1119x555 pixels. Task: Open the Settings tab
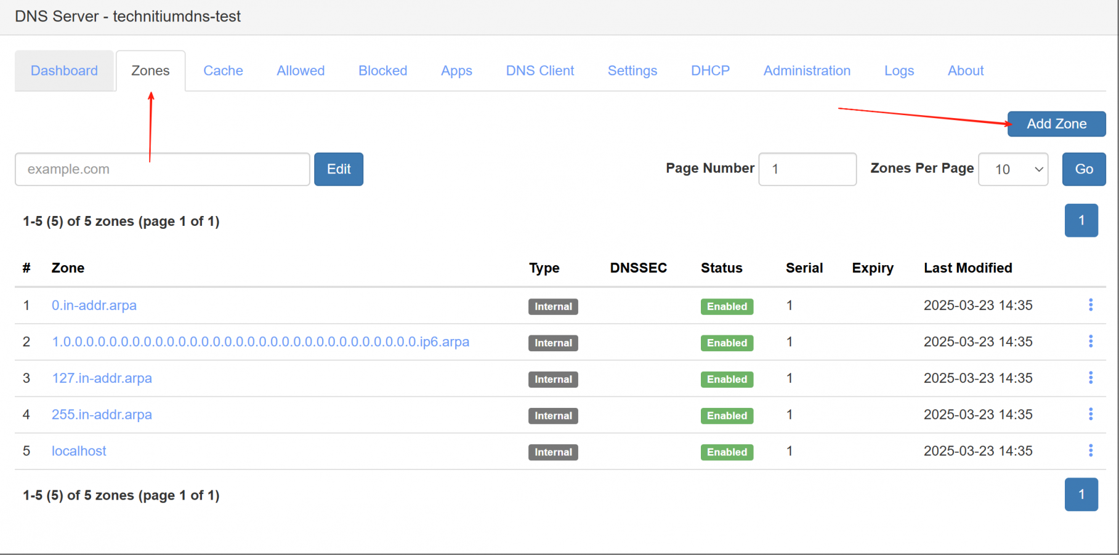(x=632, y=70)
